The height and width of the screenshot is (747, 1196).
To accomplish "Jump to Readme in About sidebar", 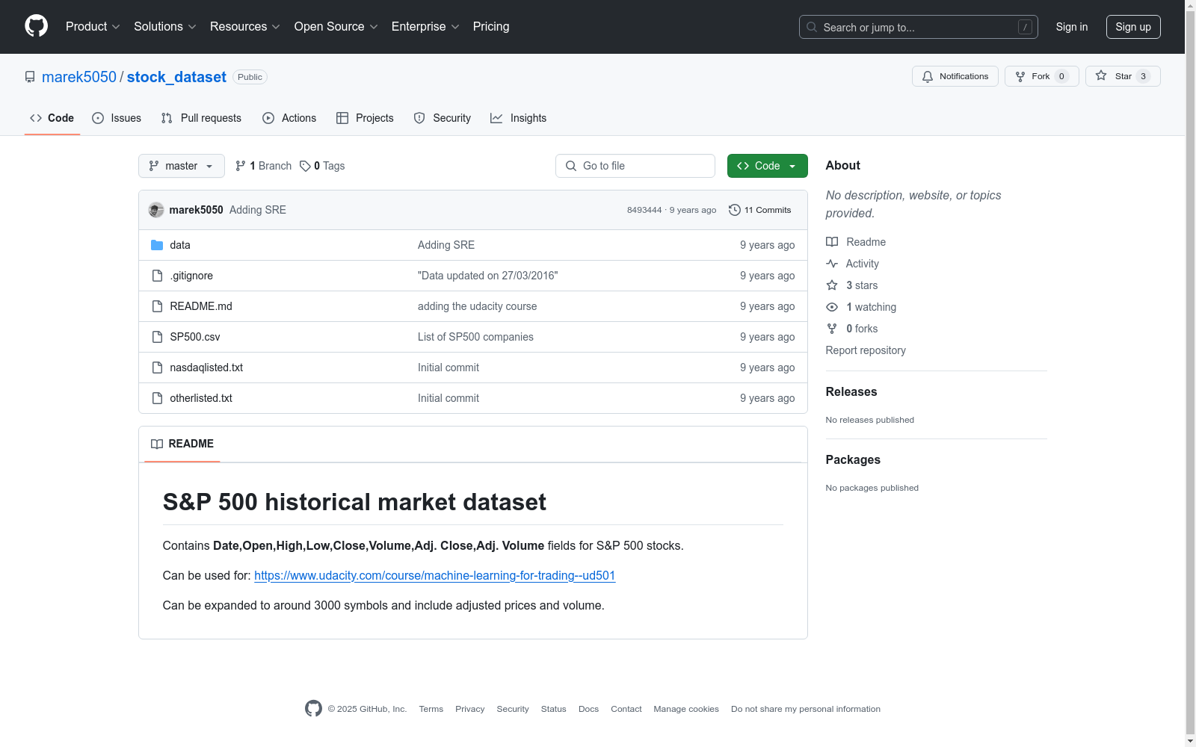I will pyautogui.click(x=856, y=242).
